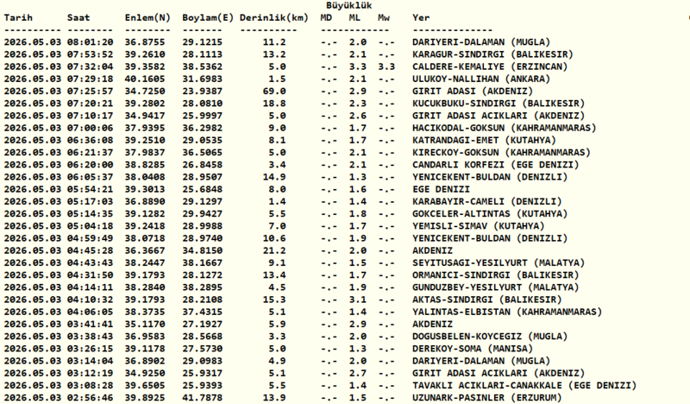Select KUCUKBUKU-SINDIRGI (BALIKESIR) location
Image resolution: width=690 pixels, height=404 pixels.
click(x=499, y=104)
